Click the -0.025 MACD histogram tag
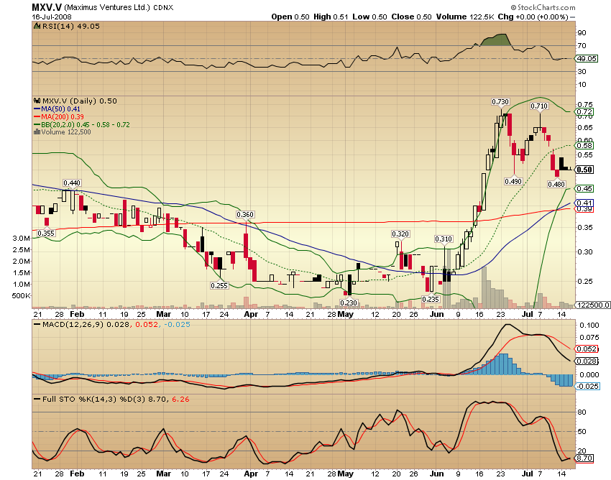This screenshot has width=611, height=480. point(587,386)
